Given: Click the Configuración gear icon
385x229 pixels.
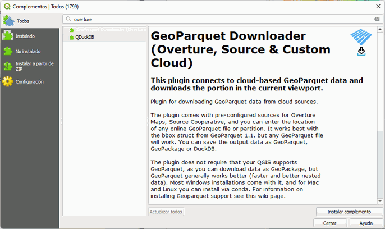Looking at the screenshot, I should (8, 81).
